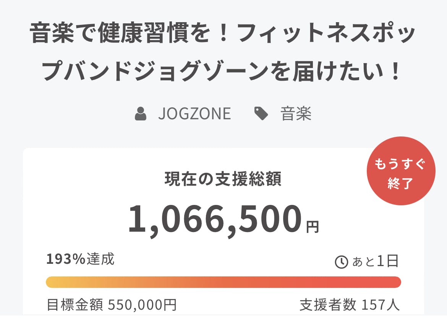This screenshot has width=447, height=320.
Task: Click the person icon beside JOGZONE
Action: click(x=141, y=114)
